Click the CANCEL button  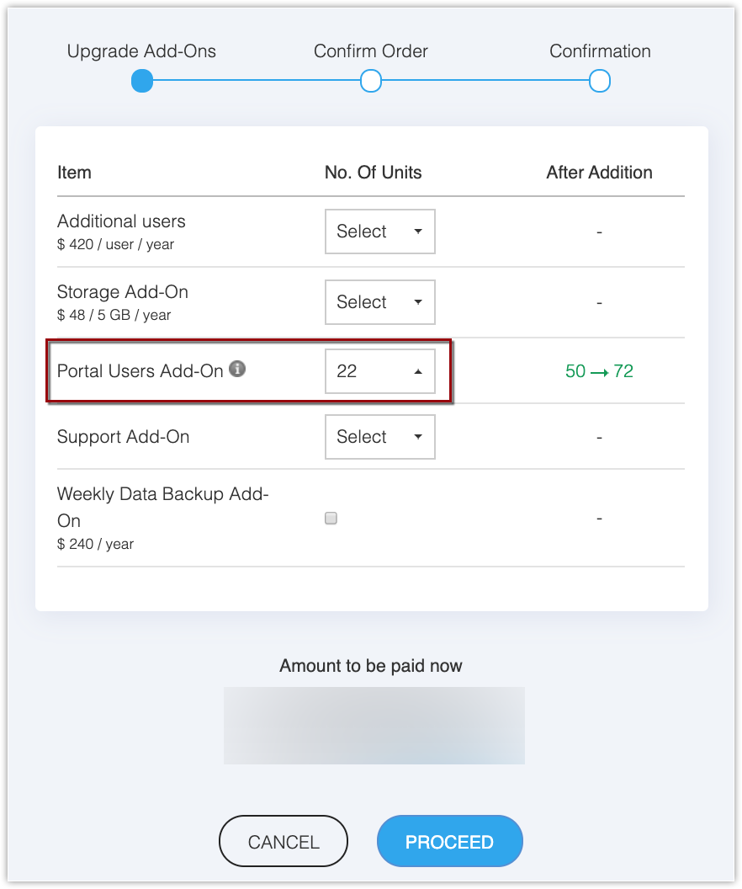point(284,841)
